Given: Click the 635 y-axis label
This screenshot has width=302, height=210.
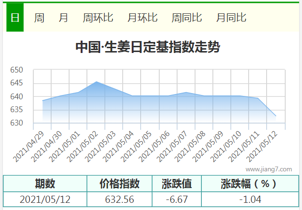Looking at the screenshot, I should click(17, 110).
